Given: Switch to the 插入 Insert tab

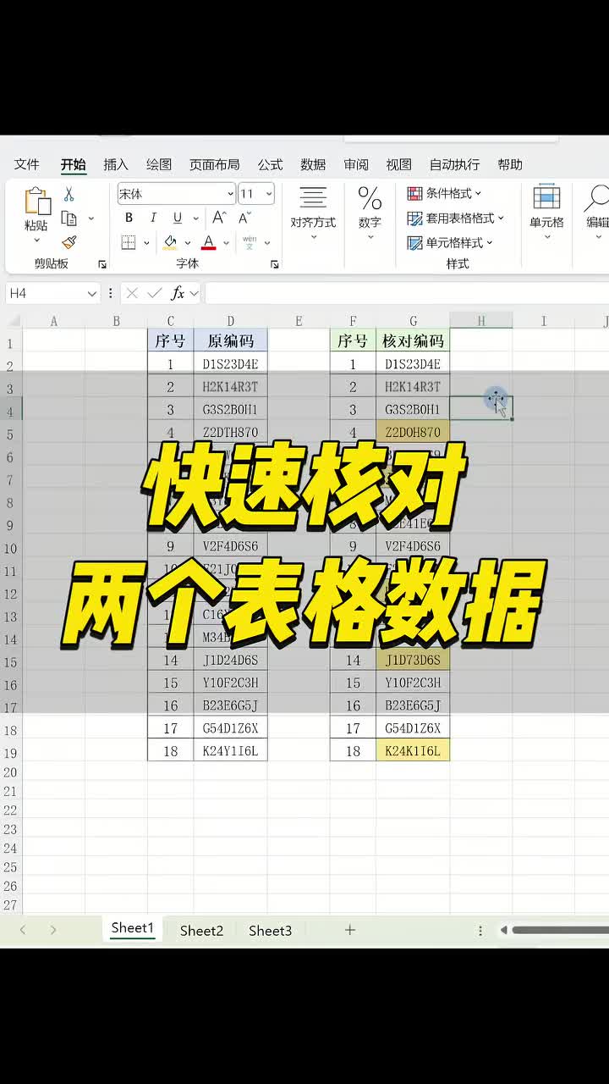Looking at the screenshot, I should [x=116, y=164].
